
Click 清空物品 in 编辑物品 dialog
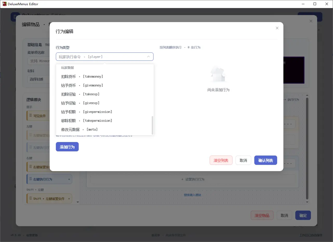262,216
